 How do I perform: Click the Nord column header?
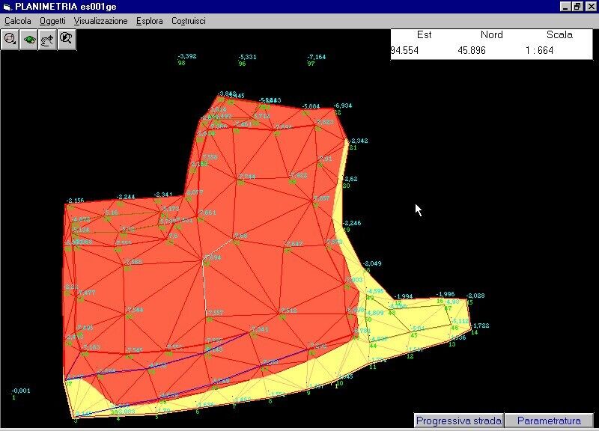pyautogui.click(x=492, y=34)
